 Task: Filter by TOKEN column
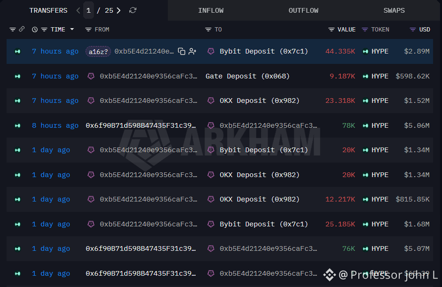365,29
